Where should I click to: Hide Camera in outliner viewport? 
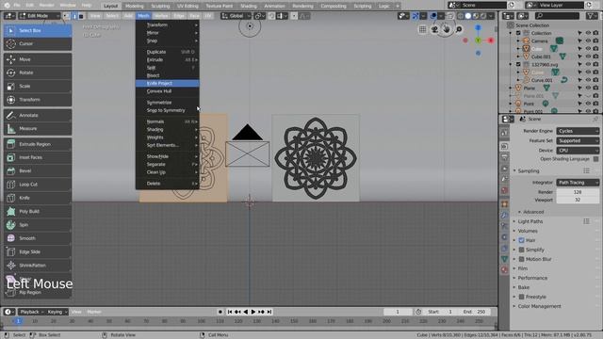(588, 40)
